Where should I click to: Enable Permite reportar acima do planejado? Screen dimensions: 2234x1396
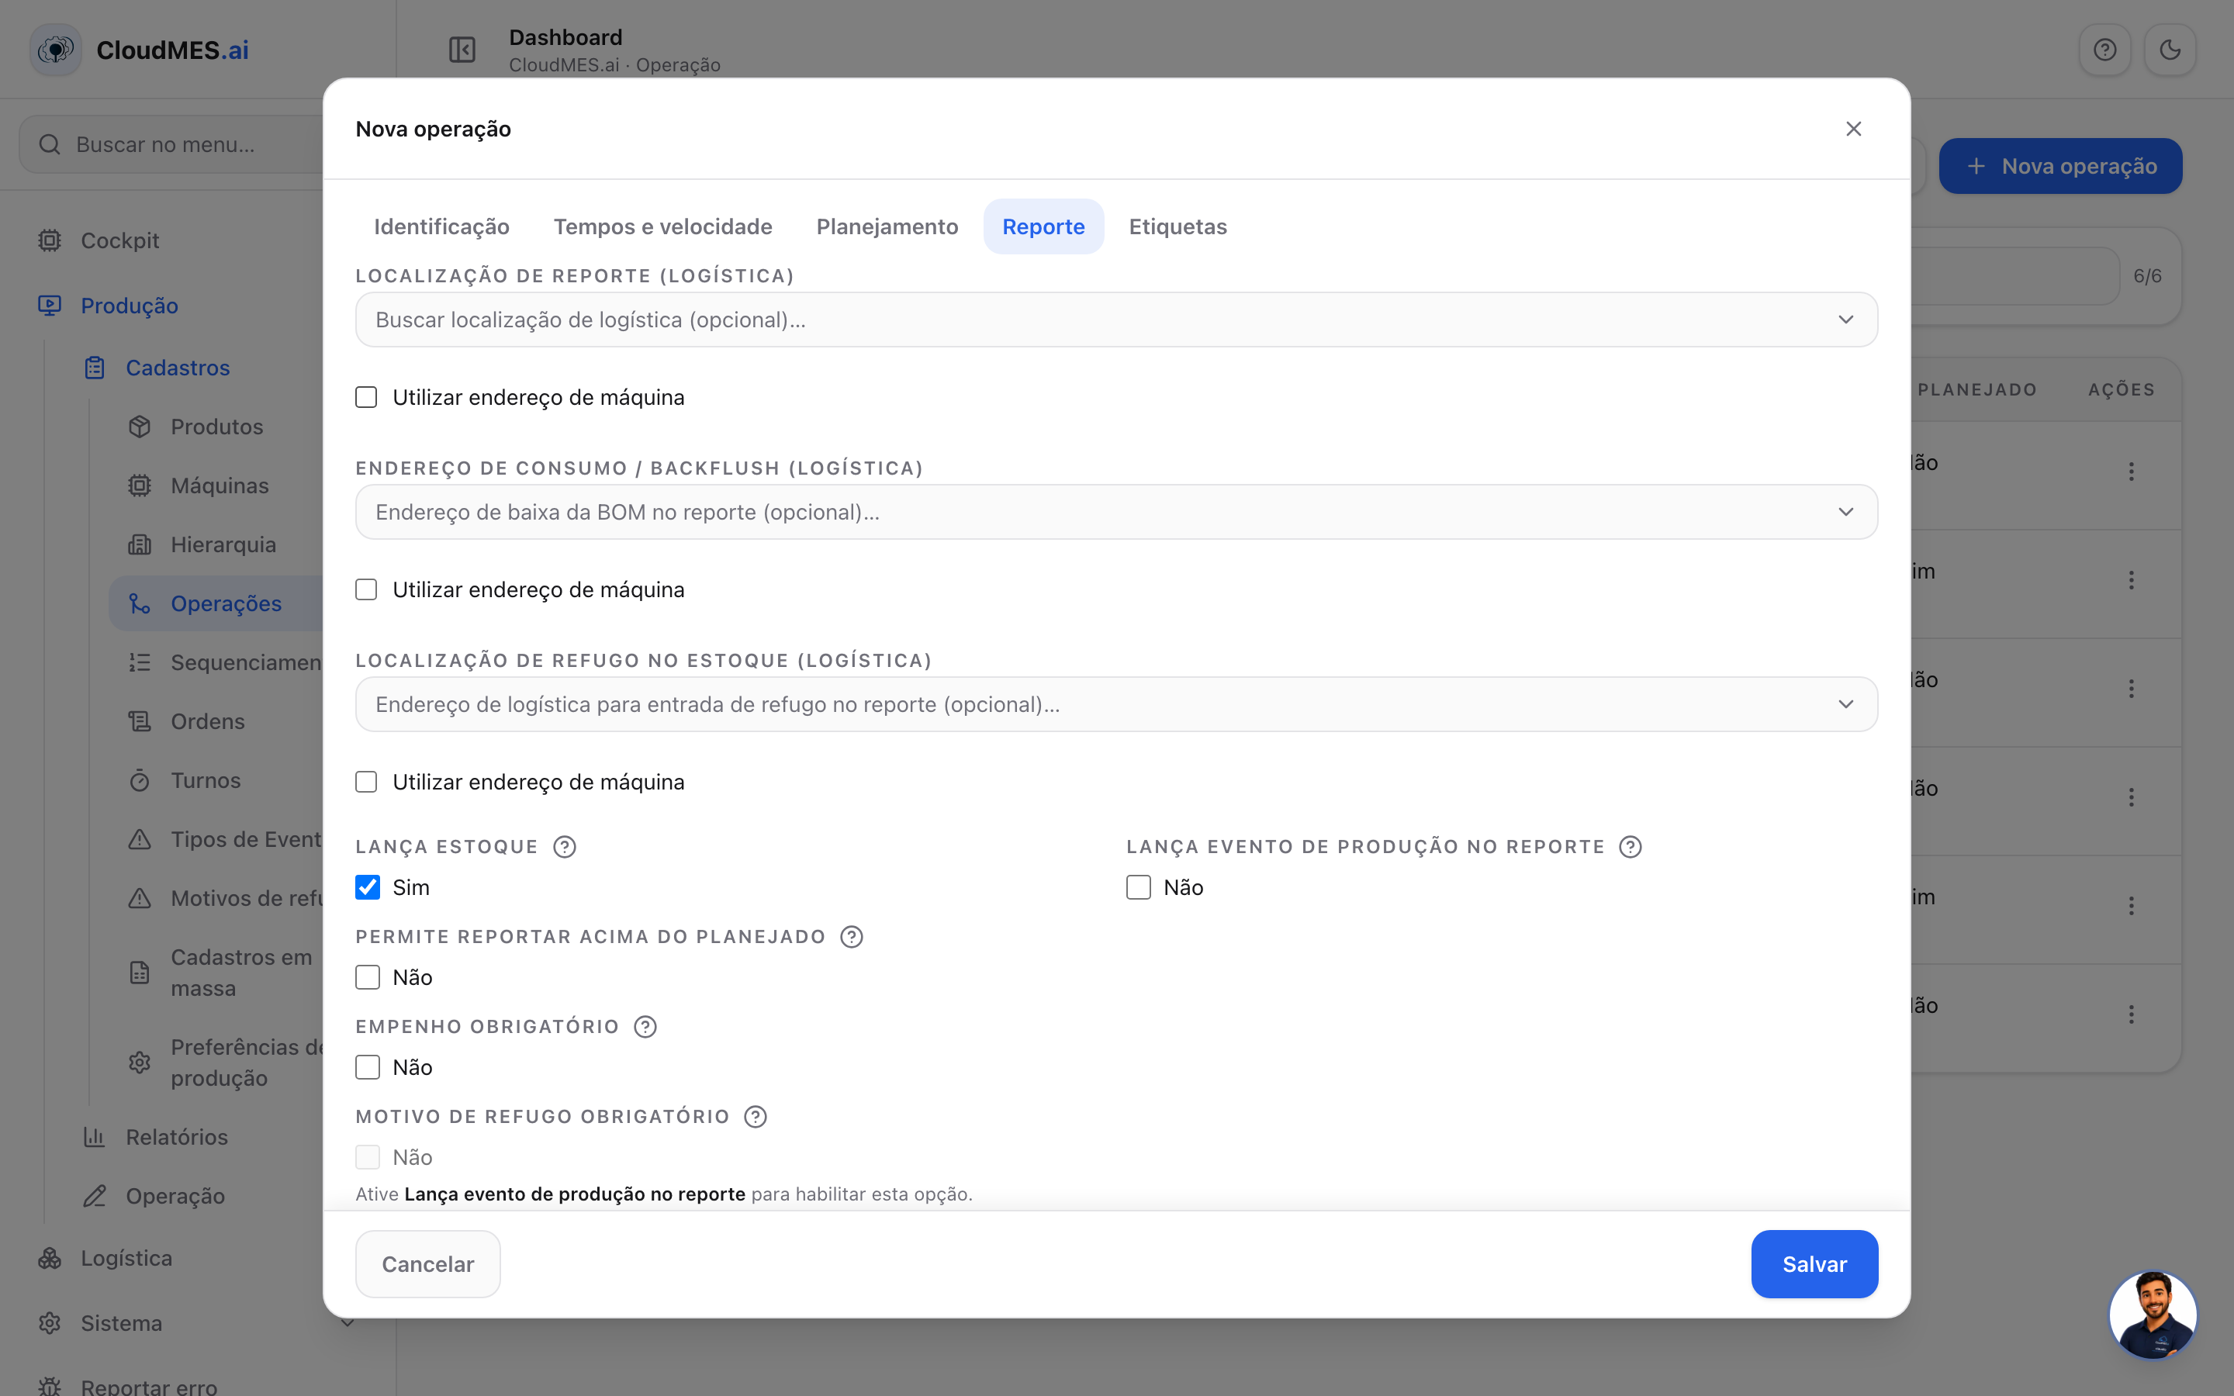pyautogui.click(x=368, y=977)
